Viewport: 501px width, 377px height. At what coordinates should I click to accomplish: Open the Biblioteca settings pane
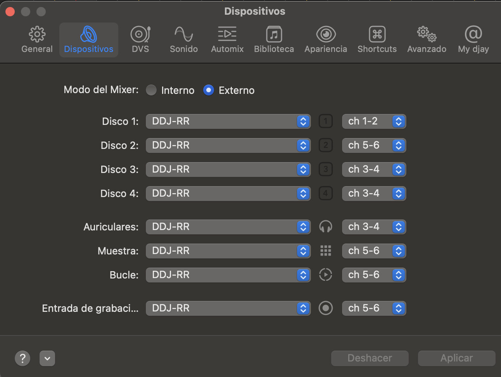tap(274, 40)
